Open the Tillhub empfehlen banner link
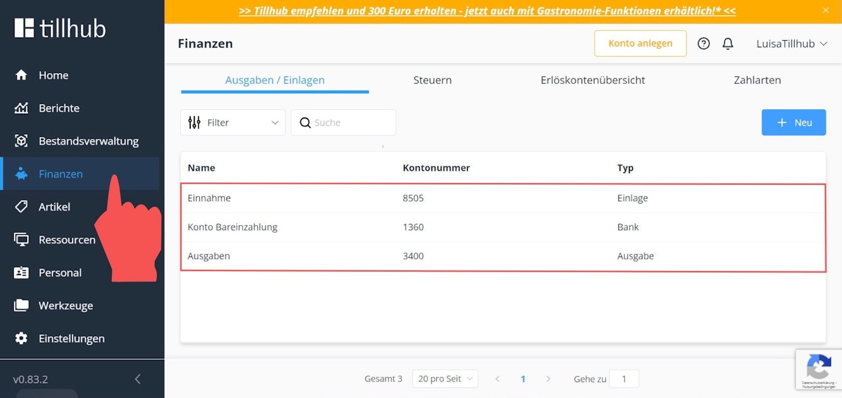Viewport: 842px width, 398px height. [485, 11]
